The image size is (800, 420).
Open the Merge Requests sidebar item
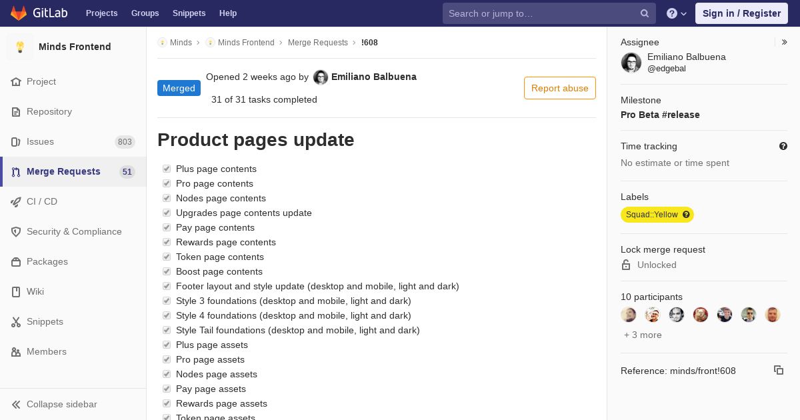point(73,171)
